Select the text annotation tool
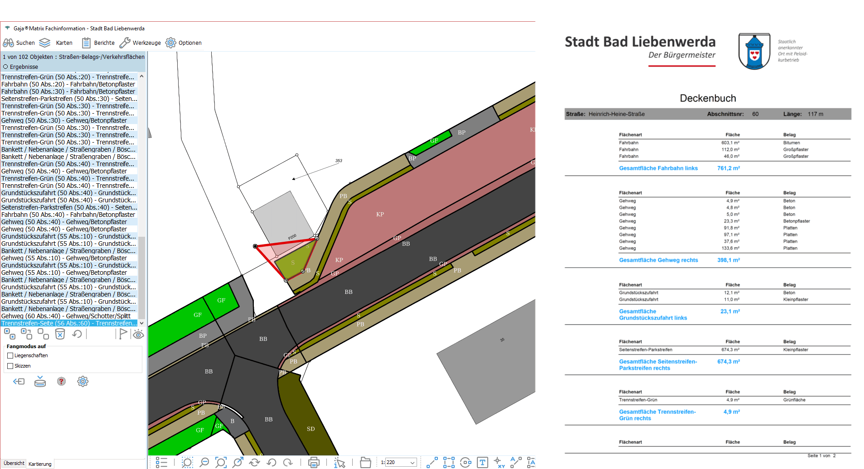The height and width of the screenshot is (469, 864). (482, 462)
